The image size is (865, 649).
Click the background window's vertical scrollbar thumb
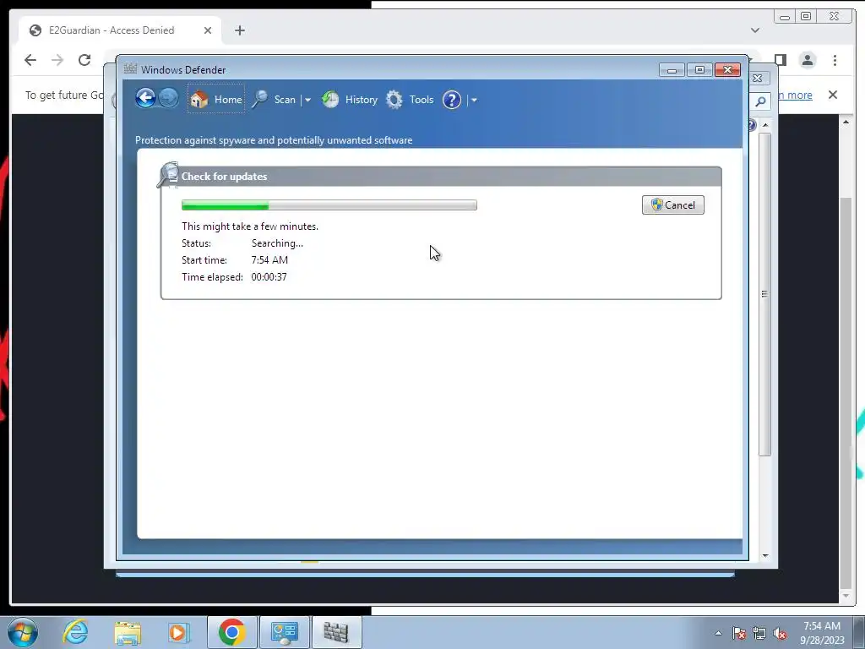pyautogui.click(x=764, y=293)
